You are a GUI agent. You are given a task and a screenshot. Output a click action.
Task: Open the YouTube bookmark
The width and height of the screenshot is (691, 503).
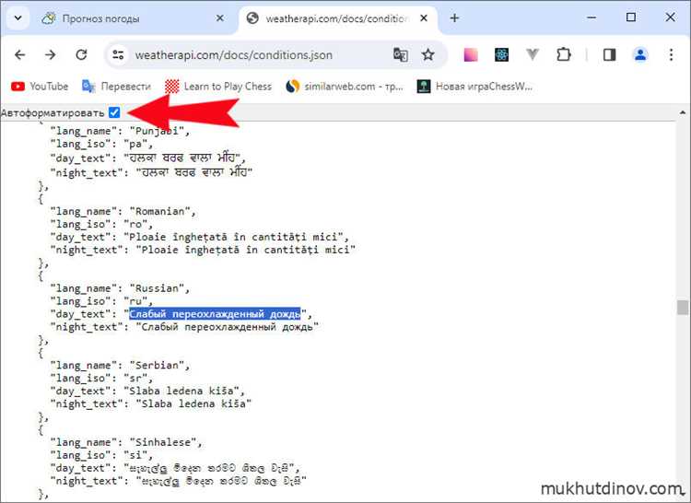click(x=40, y=87)
